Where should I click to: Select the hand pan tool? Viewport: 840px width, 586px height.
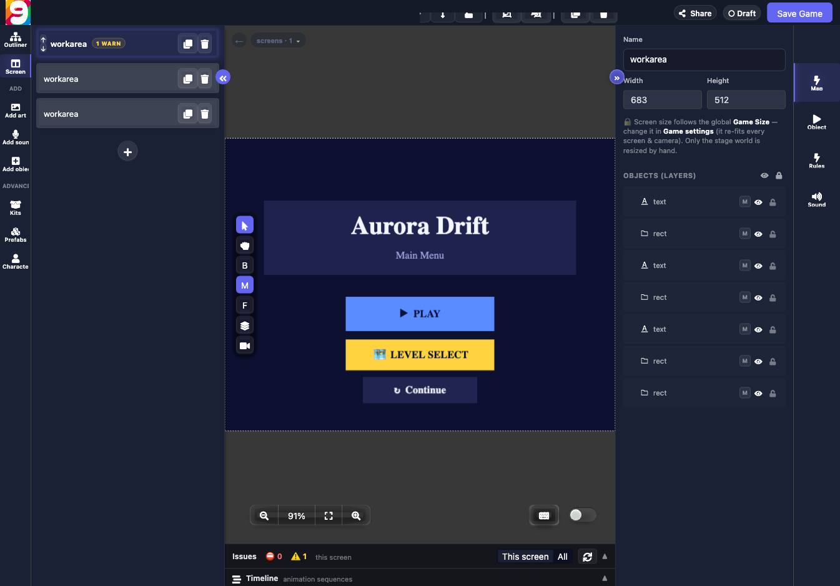pyautogui.click(x=245, y=246)
